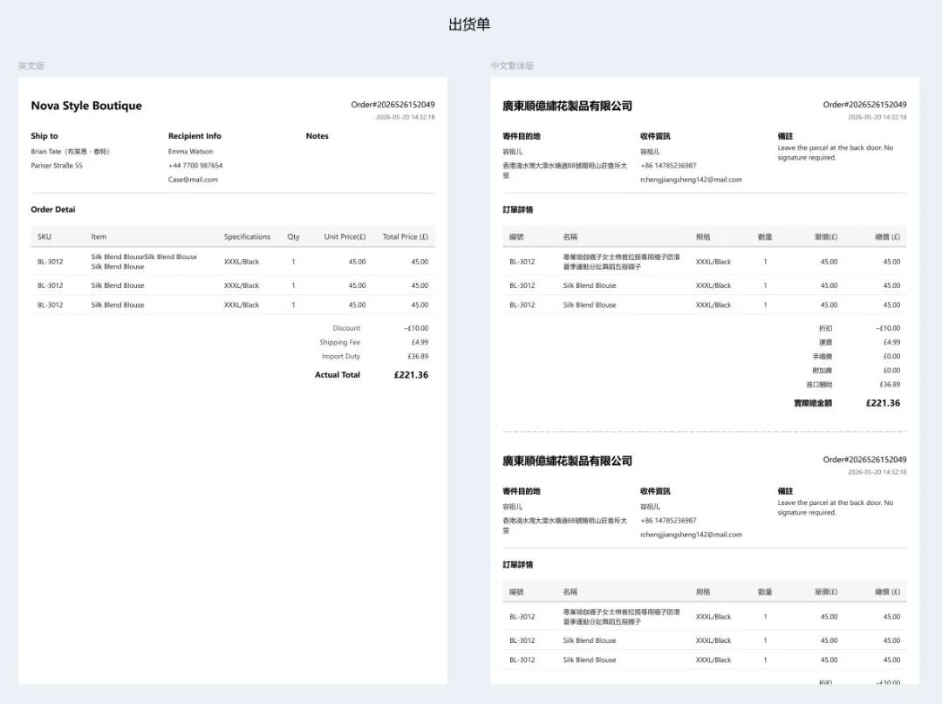This screenshot has width=942, height=704.
Task: Click the 手續費 label in the first Chinese slip
Action: [x=823, y=356]
